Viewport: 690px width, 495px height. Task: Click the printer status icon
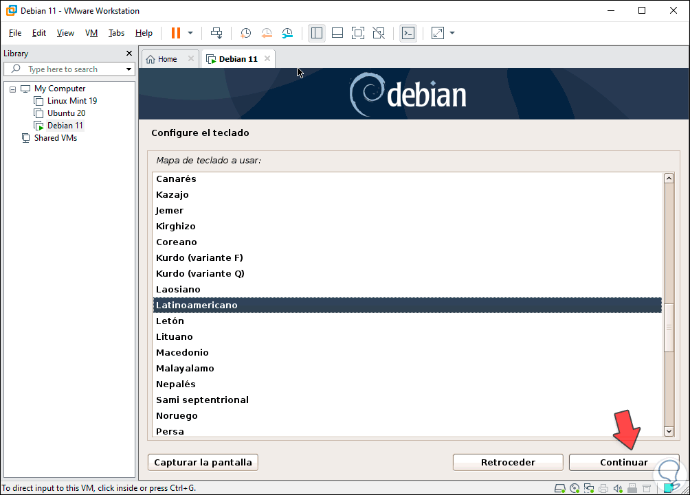603,488
